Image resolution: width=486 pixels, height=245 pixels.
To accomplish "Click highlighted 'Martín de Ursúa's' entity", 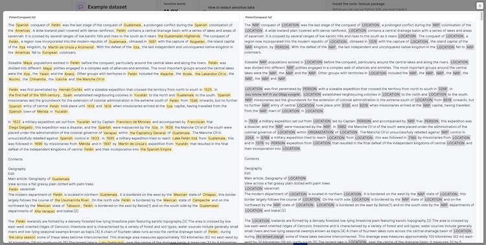I will (132, 144).
